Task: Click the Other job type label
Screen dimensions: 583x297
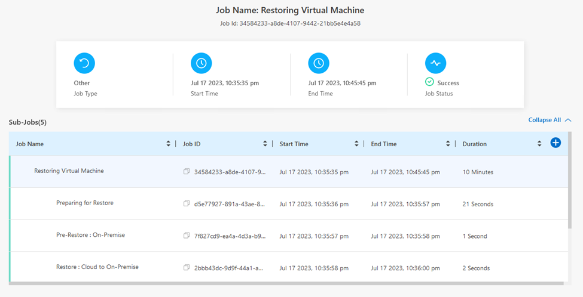Action: tap(81, 83)
